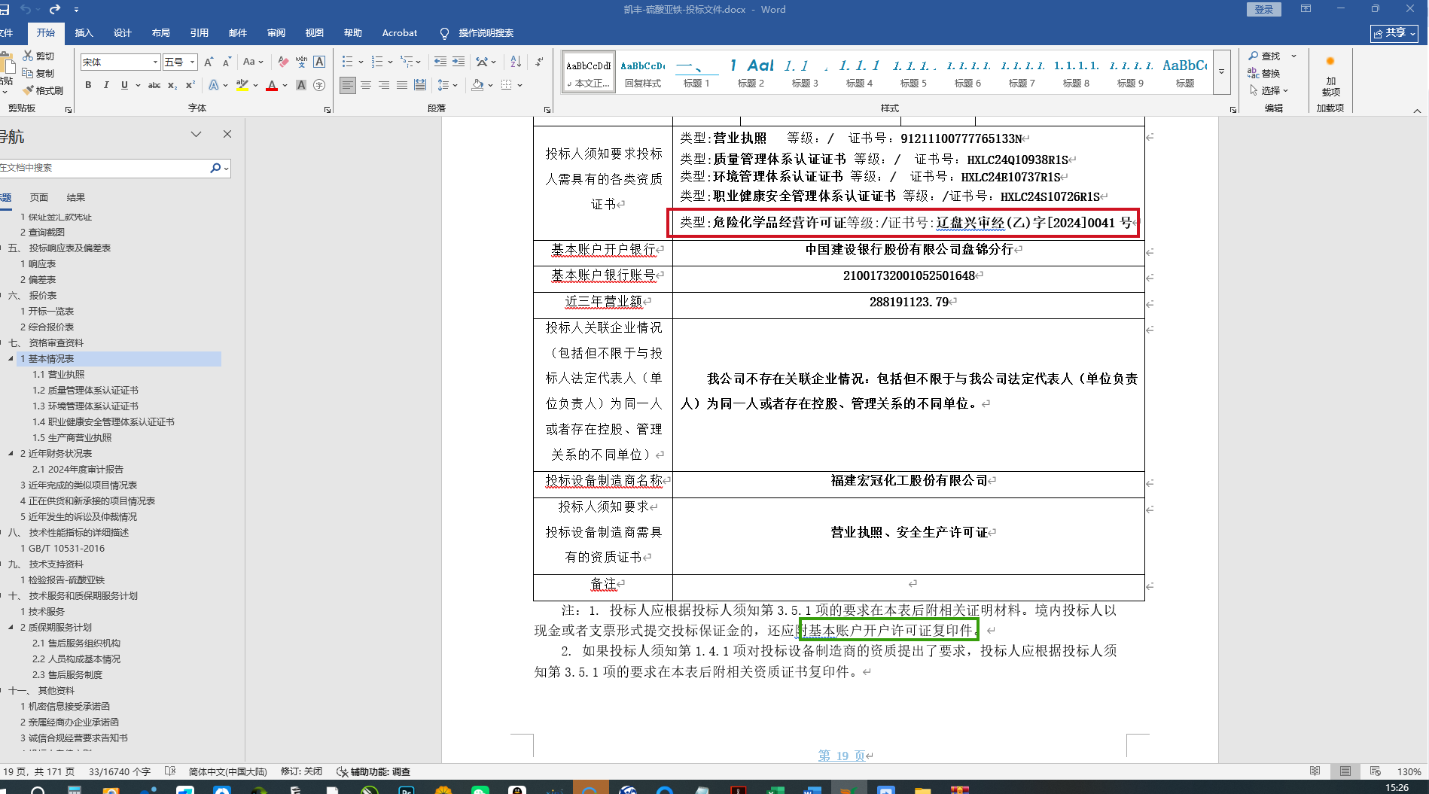Center-align the paragraph
This screenshot has height=794, width=1429.
pos(366,85)
